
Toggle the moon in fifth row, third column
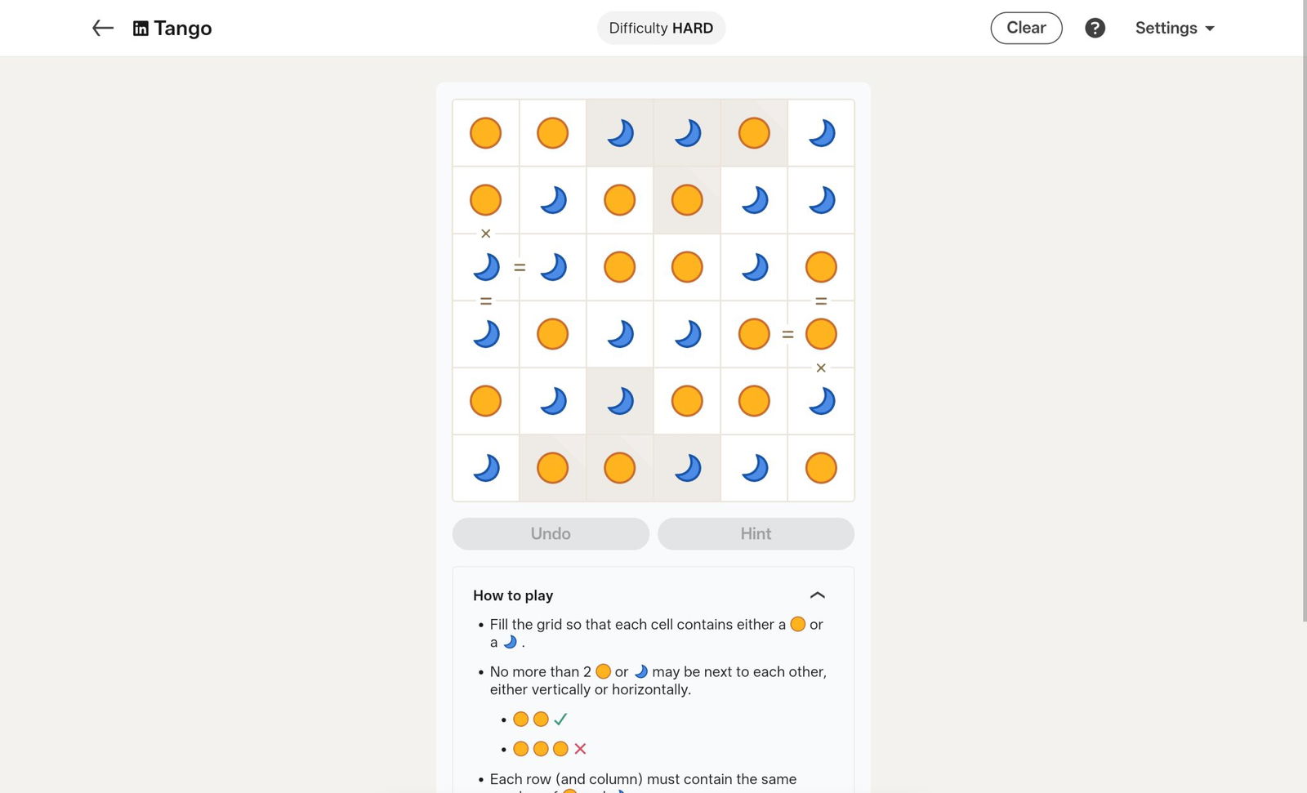(620, 401)
